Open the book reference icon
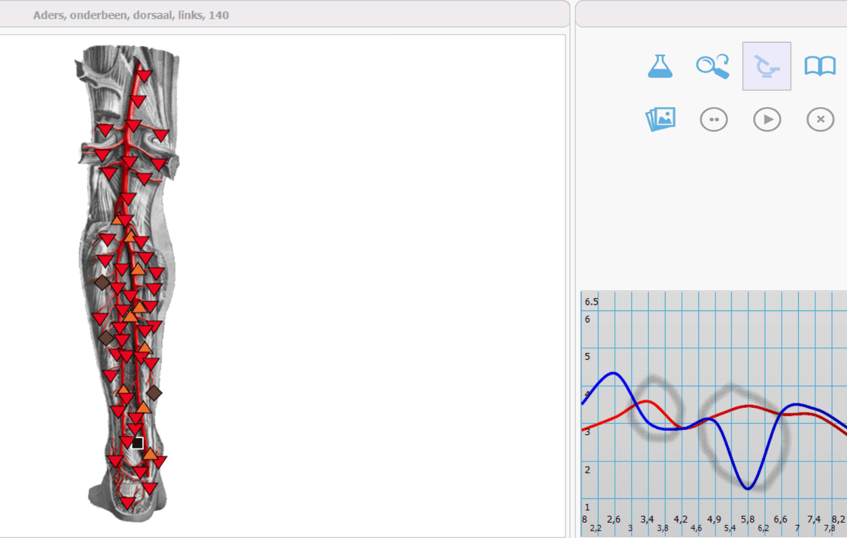This screenshot has width=847, height=538. 820,66
